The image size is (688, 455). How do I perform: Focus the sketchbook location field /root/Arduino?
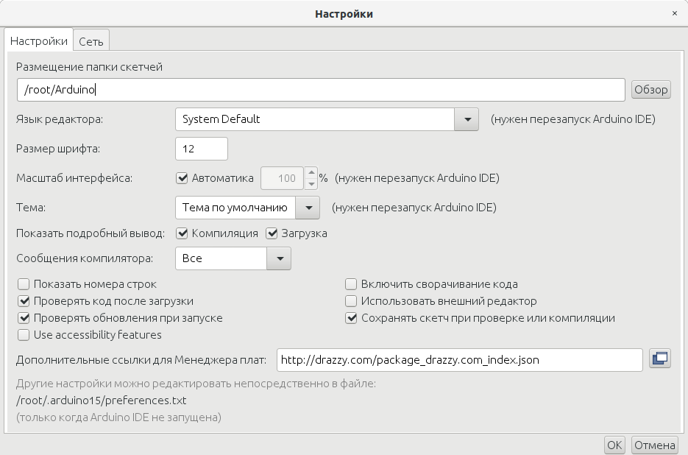click(x=321, y=90)
